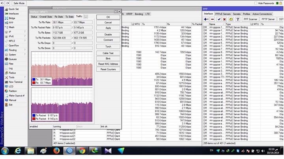284x159 pixels.
Task: Open Queues from the sidebar
Action: pyautogui.click(x=11, y=59)
